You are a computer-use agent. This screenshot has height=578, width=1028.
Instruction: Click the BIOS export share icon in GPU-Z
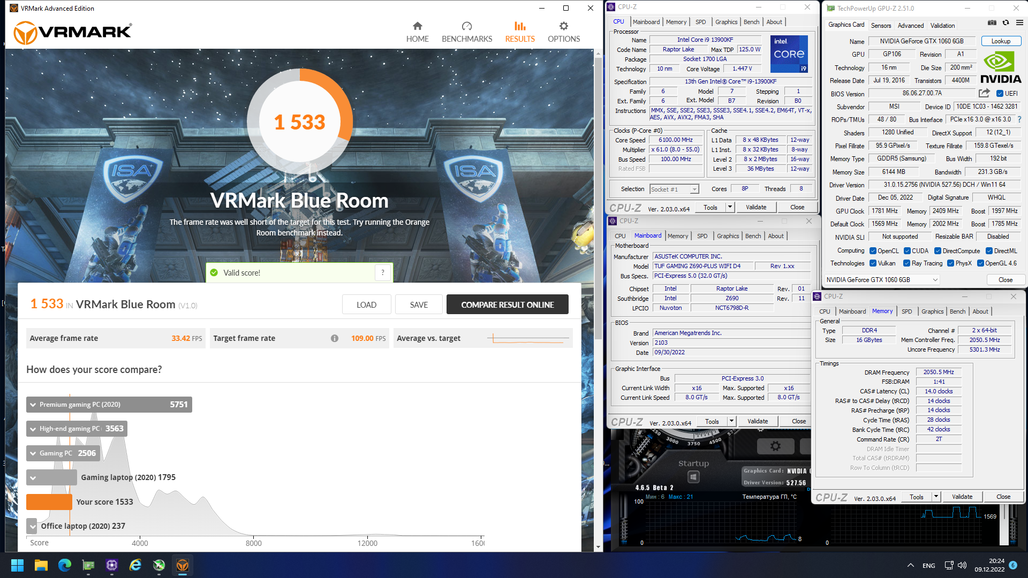pyautogui.click(x=984, y=93)
